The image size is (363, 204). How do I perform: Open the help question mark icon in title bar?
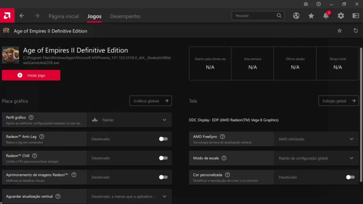tap(319, 4)
